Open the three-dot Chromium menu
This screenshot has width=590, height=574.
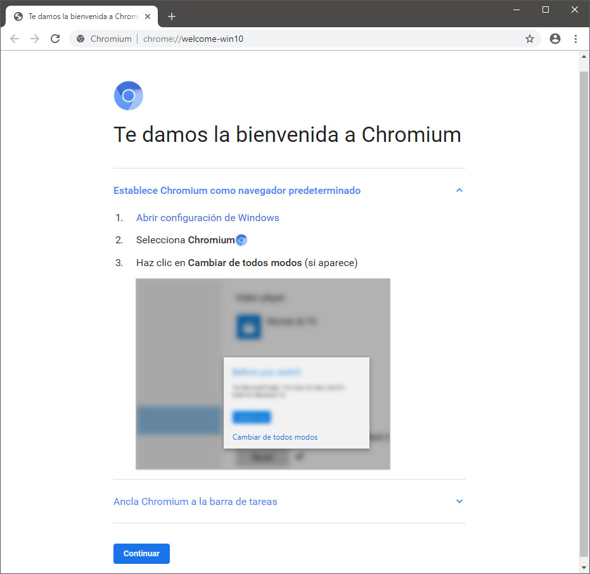[575, 39]
